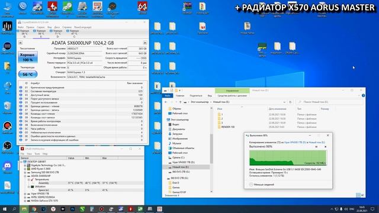Open the Главная tab in Explorer ribbon
Viewport: 379px width, 213px height.
pos(180,96)
